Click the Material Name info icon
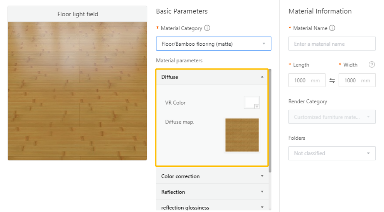The width and height of the screenshot is (384, 212). (332, 28)
